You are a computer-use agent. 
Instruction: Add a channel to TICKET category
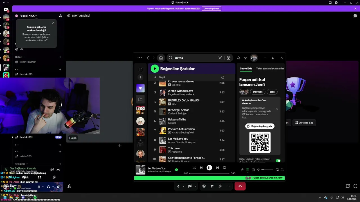60,57
